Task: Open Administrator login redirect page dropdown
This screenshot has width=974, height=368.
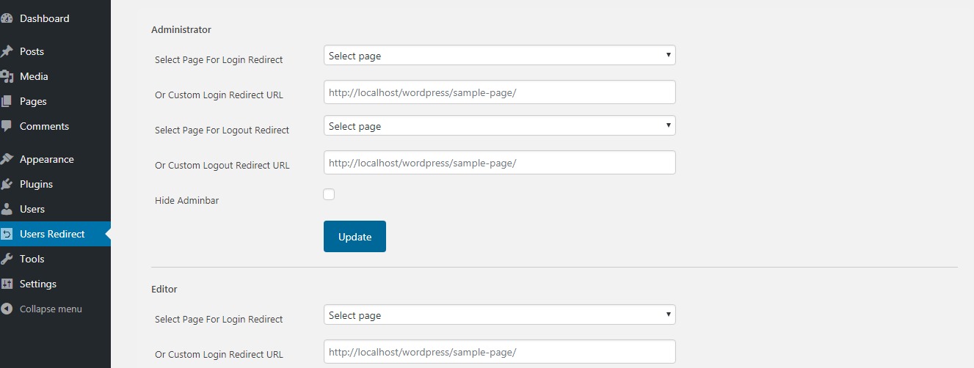Action: 499,56
